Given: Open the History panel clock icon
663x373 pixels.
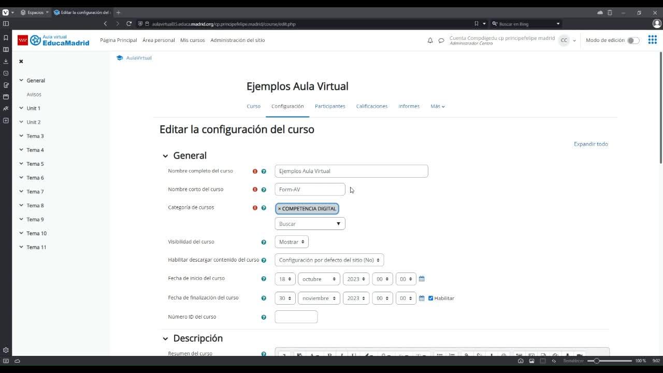Looking at the screenshot, I should (x=6, y=74).
